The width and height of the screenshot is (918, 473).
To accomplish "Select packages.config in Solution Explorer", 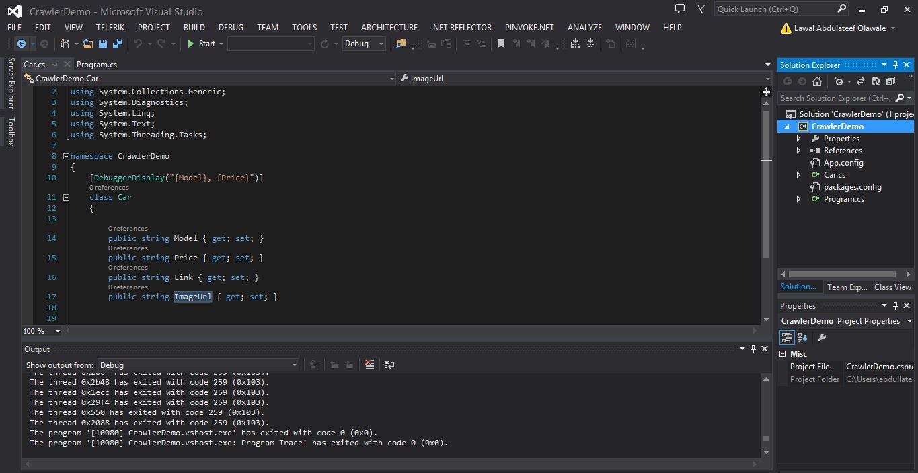I will tap(852, 187).
